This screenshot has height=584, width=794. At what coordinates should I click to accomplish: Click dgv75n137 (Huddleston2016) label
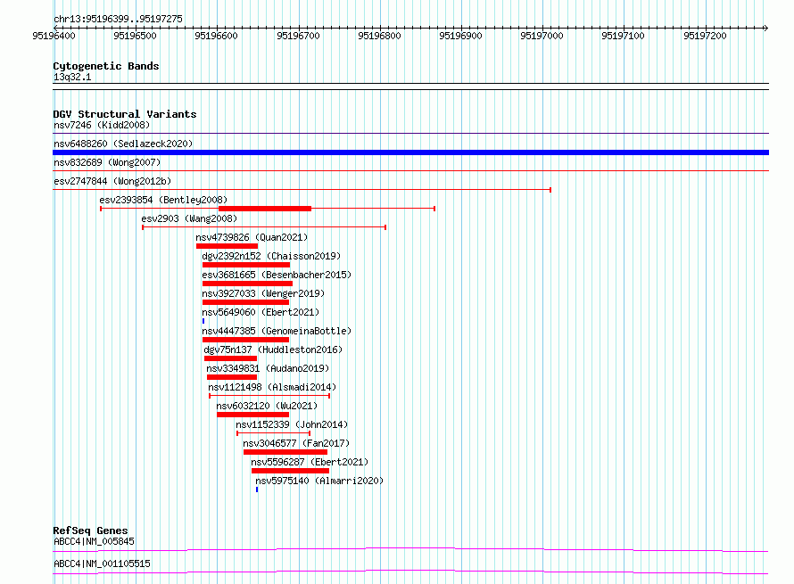pos(273,350)
